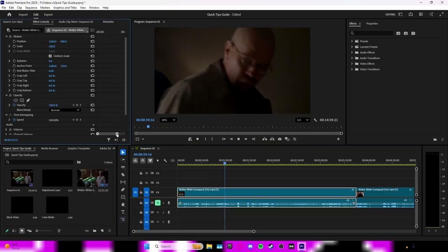Open playback resolution 1/2 dropdown

(x=303, y=120)
